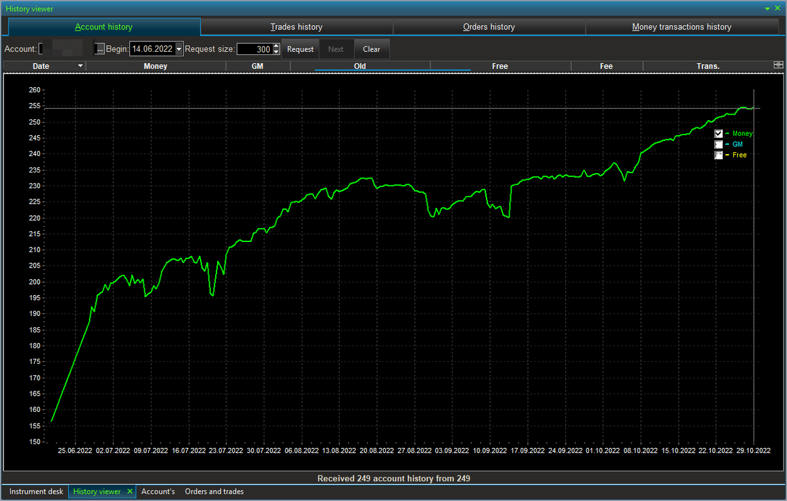Screen dimensions: 787x501
Task: Switch to Account history tab
Action: 104,27
